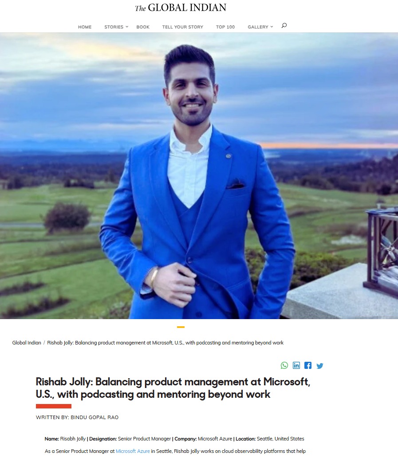Image resolution: width=398 pixels, height=456 pixels.
Task: Expand the Gallery dropdown chevron
Action: pyautogui.click(x=272, y=27)
